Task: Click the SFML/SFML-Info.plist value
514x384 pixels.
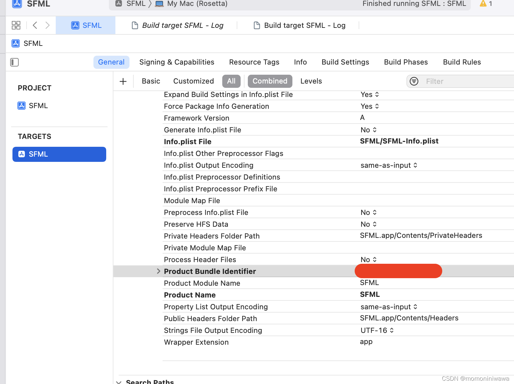Action: click(399, 141)
